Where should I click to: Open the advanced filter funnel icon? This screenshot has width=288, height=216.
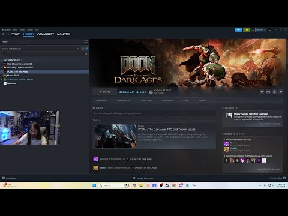(x=86, y=54)
